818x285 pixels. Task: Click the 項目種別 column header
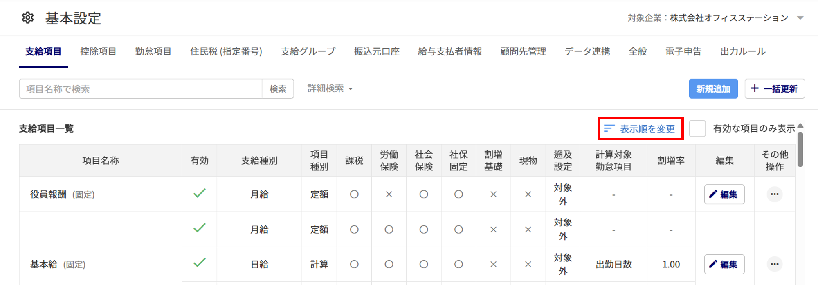point(319,161)
